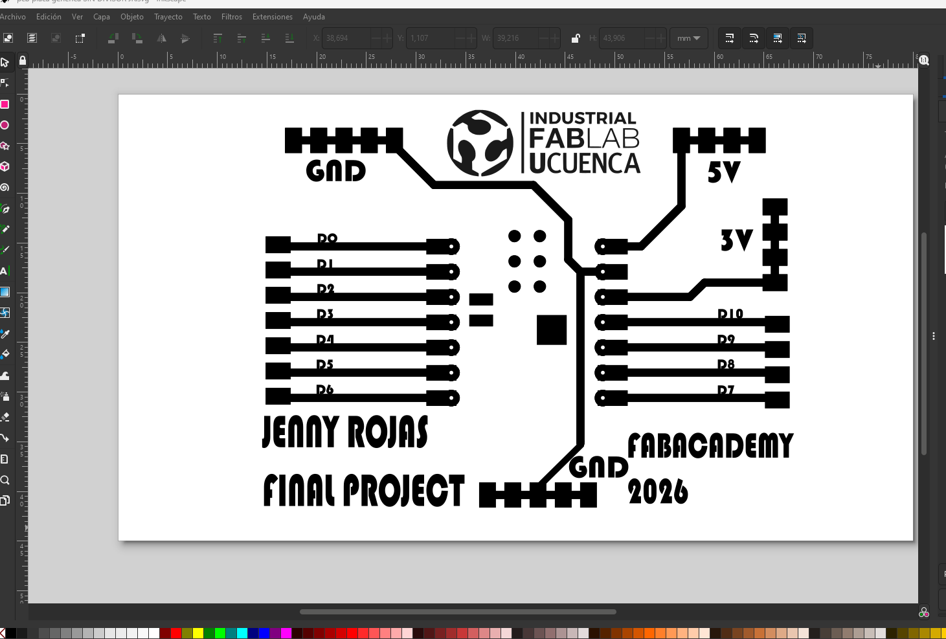Viewport: 946px width, 639px height.
Task: Select the Star/Polygon tool
Action: [x=5, y=146]
